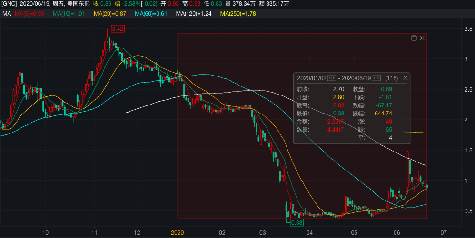Screen dimensions: 475x238
Task: Click the 2020/01/02 start date field
Action: coord(312,78)
